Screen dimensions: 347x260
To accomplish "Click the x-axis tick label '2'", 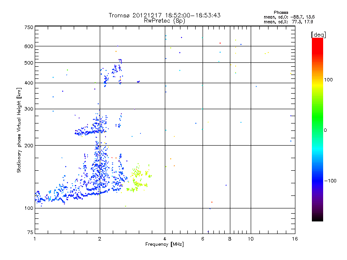I will [x=100, y=239].
